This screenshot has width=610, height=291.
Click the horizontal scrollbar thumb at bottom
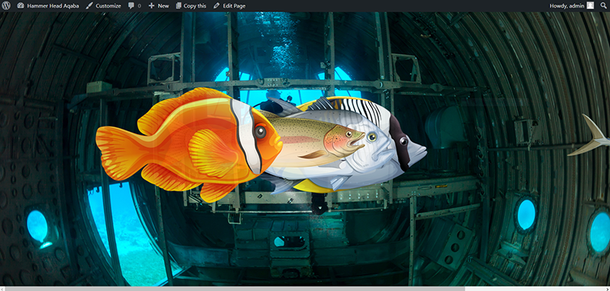click(x=235, y=289)
